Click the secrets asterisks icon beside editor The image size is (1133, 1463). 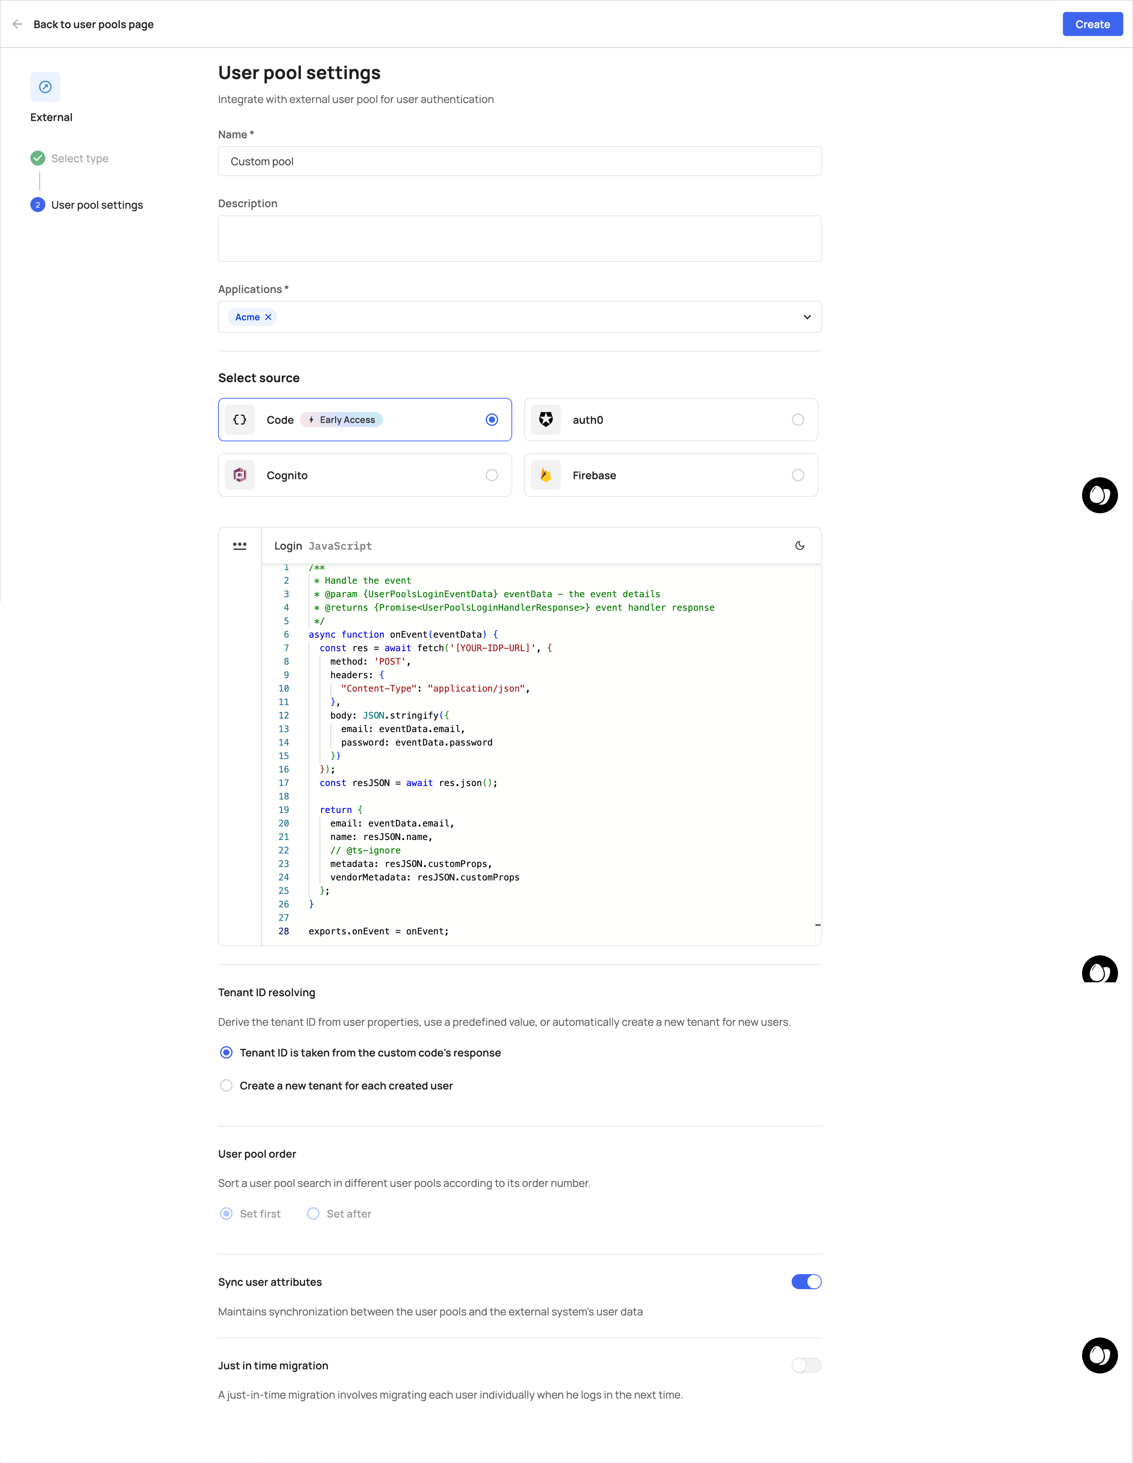pos(240,546)
